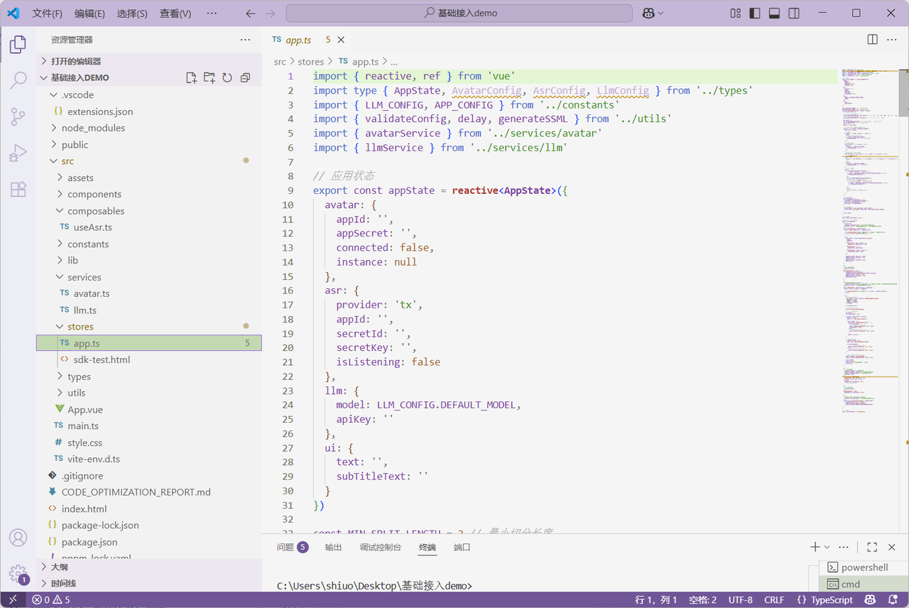The image size is (909, 608).
Task: Split the editor to the right
Action: click(872, 40)
